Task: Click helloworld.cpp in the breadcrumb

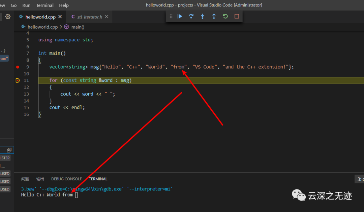Action: [x=43, y=27]
